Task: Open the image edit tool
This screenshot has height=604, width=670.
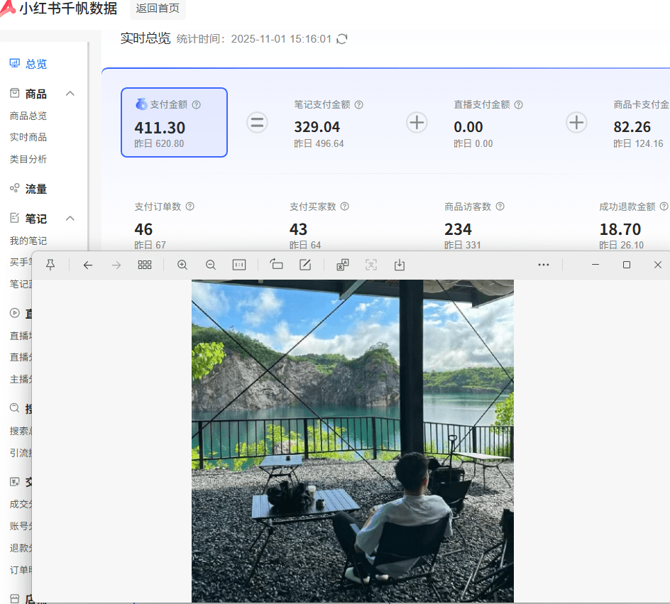Action: 304,264
